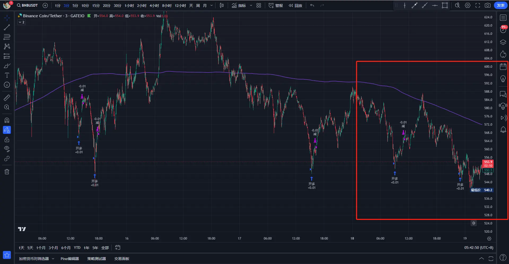Open timezone menu at 05:42:50 (UTC+8)
The image size is (509, 264).
[479, 248]
